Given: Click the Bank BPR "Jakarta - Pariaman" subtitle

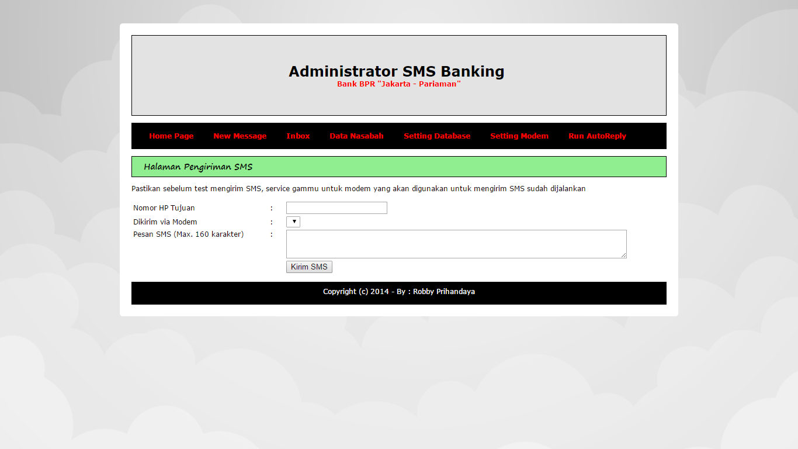Looking at the screenshot, I should 399,84.
